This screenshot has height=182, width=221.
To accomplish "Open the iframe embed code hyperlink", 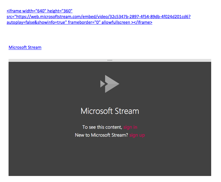I will point(98,17).
